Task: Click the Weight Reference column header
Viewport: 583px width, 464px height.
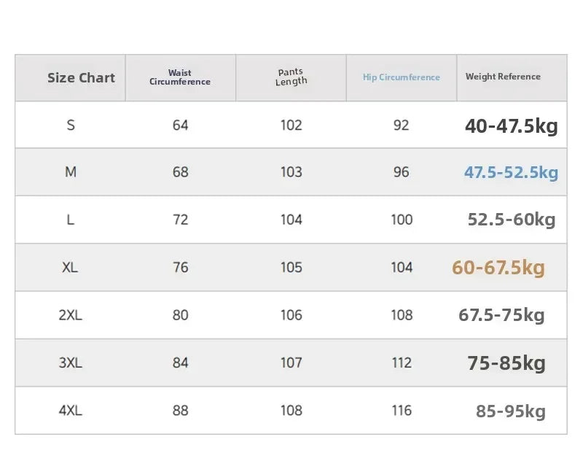Action: [503, 77]
